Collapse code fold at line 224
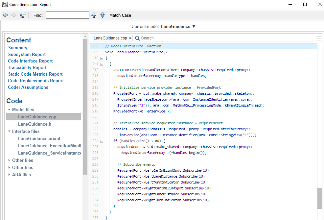324x220 pixels. point(102,141)
